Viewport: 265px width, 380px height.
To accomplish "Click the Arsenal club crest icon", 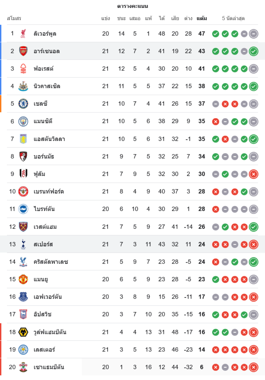I will click(x=24, y=51).
